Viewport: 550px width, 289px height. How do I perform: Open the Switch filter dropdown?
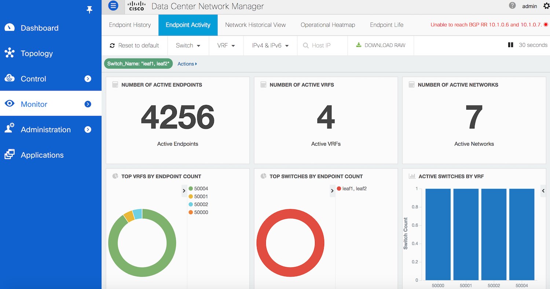point(188,45)
